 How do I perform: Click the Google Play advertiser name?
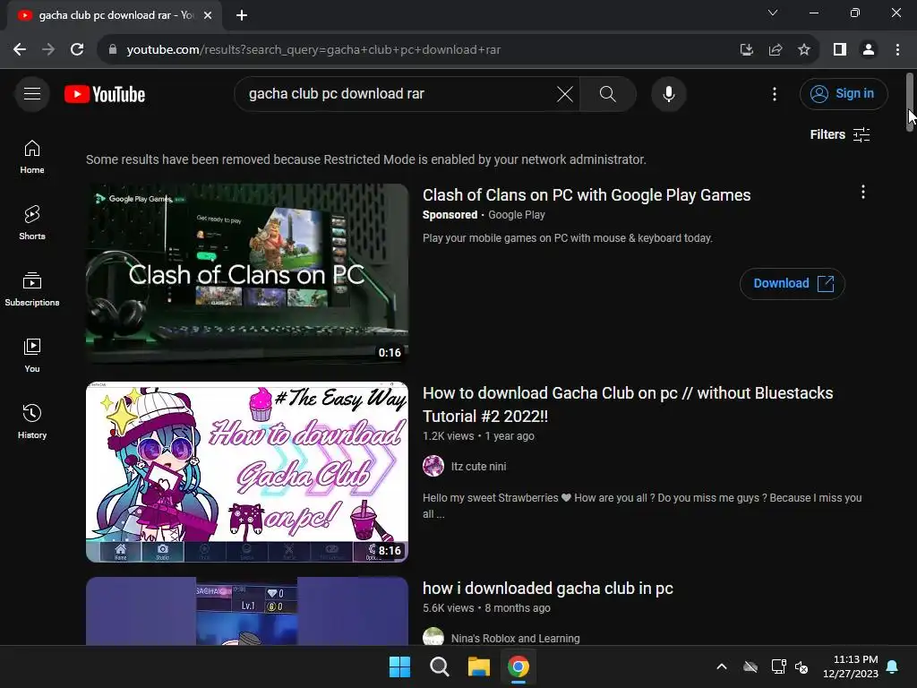[x=517, y=215]
